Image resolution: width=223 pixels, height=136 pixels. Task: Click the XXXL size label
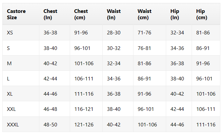coord(13,125)
